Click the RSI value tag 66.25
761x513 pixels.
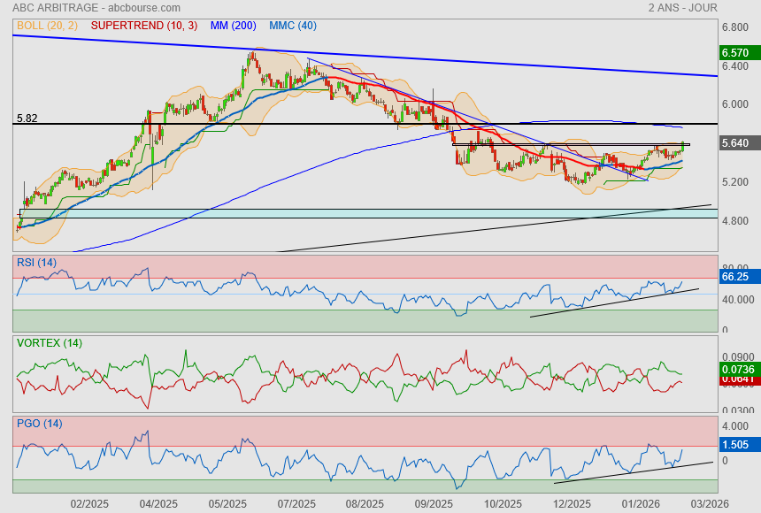(x=736, y=277)
